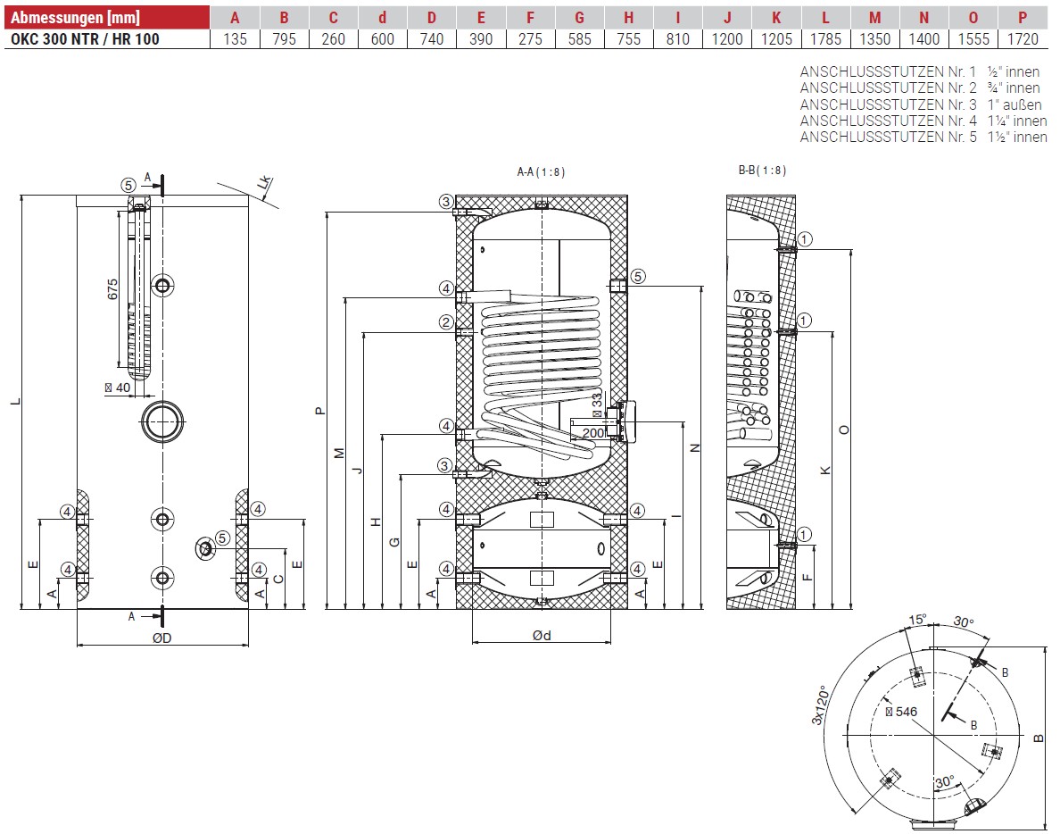This screenshot has height=834, width=1060.
Task: Click the 'P' dimension label beside section A-A
Action: point(320,412)
